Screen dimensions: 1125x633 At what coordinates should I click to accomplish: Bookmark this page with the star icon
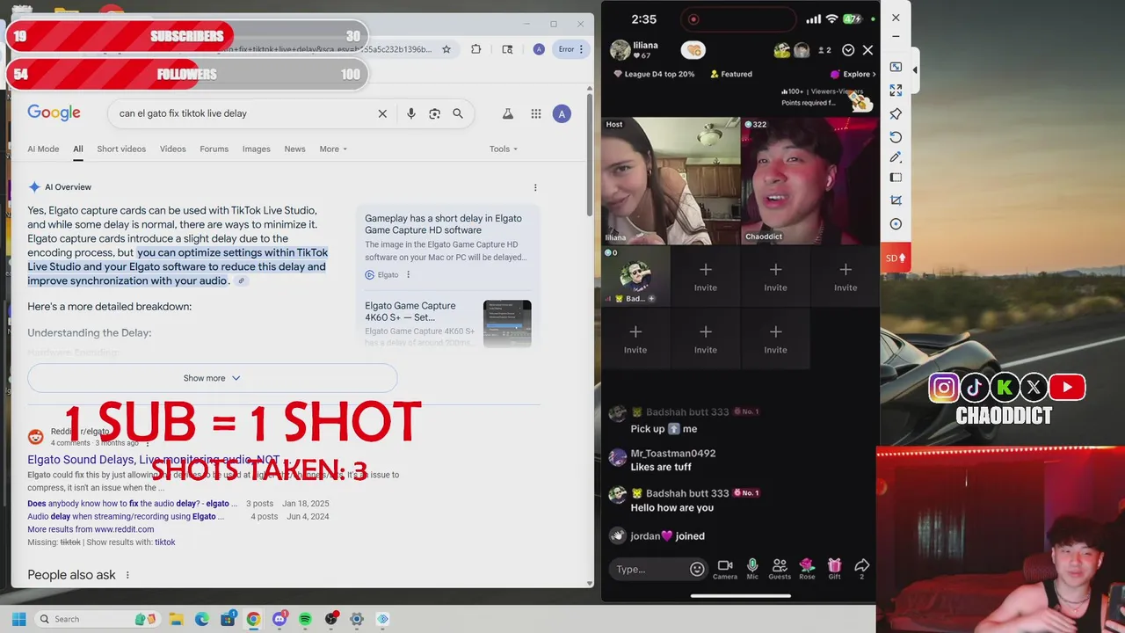[x=446, y=49]
